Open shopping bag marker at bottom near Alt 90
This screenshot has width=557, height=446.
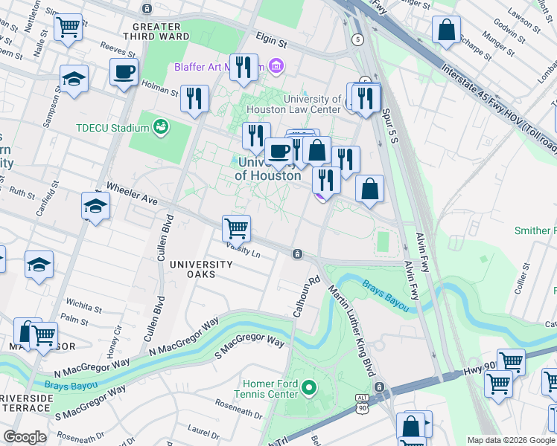tap(410, 427)
